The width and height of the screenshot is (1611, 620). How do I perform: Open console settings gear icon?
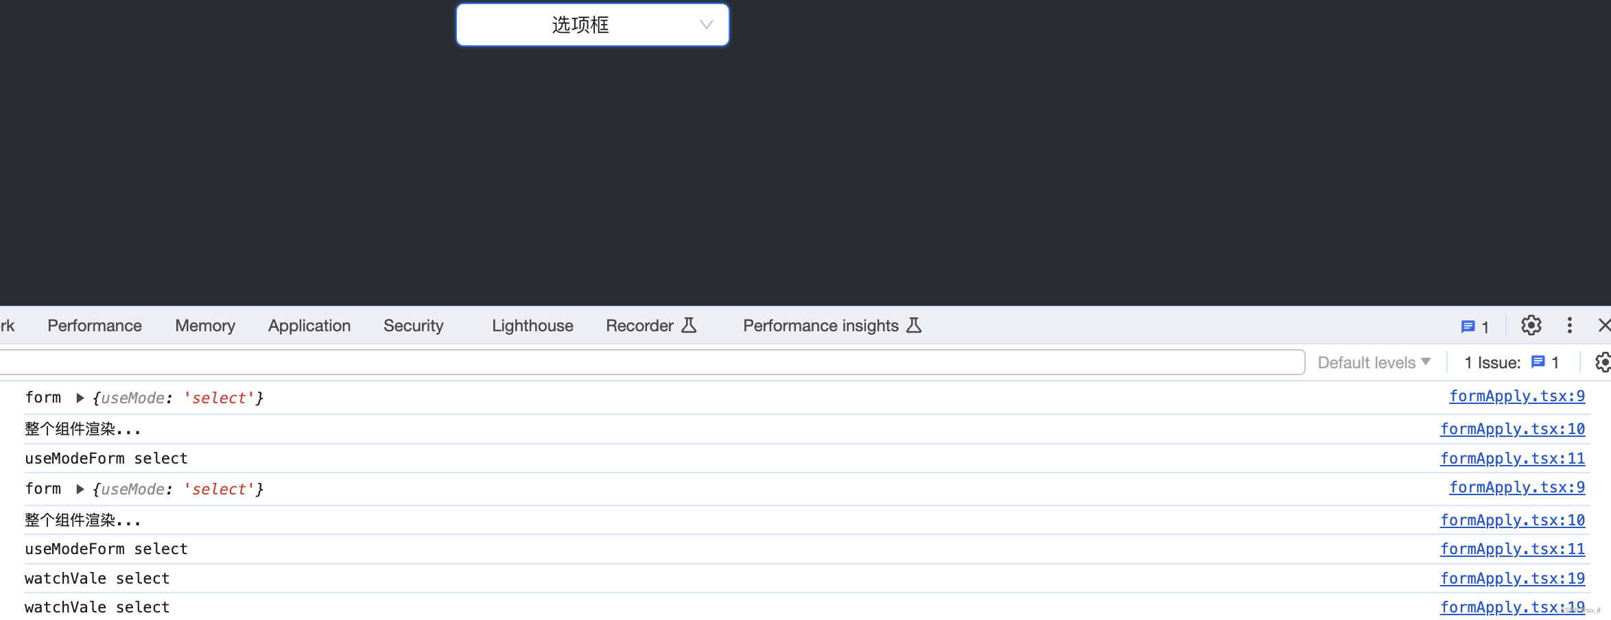click(1603, 362)
